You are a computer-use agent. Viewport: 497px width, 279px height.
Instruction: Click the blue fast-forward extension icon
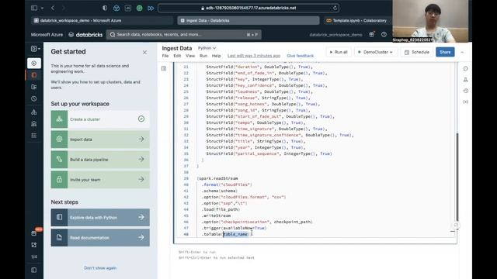[151, 8]
